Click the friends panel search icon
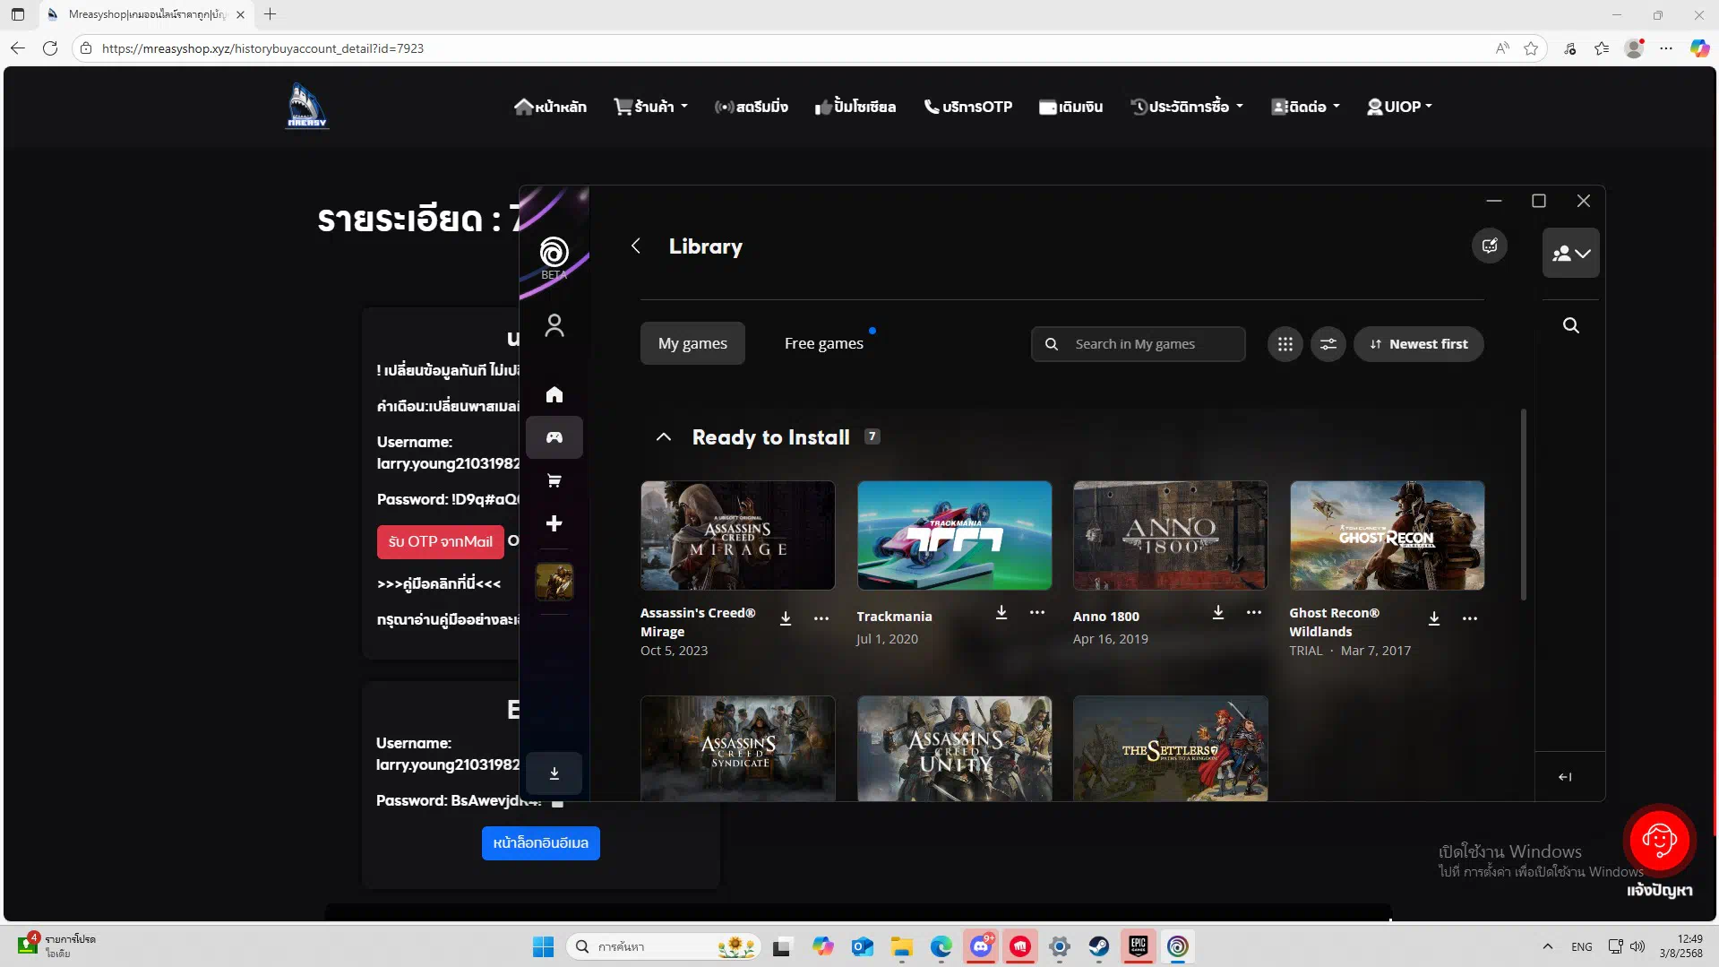This screenshot has height=967, width=1719. pyautogui.click(x=1571, y=325)
